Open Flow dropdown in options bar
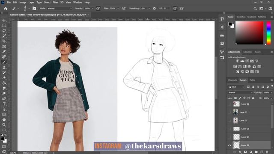Viewport: 274px width, 154px height. (x=118, y=9)
